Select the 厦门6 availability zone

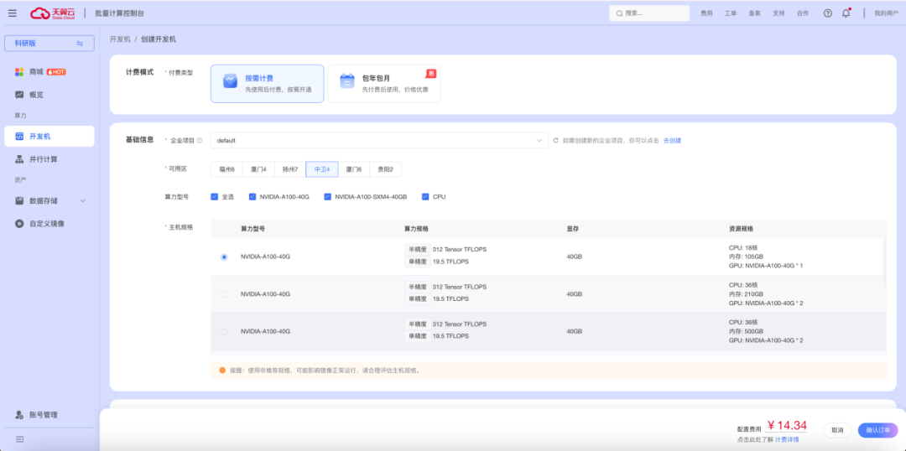[x=354, y=169]
